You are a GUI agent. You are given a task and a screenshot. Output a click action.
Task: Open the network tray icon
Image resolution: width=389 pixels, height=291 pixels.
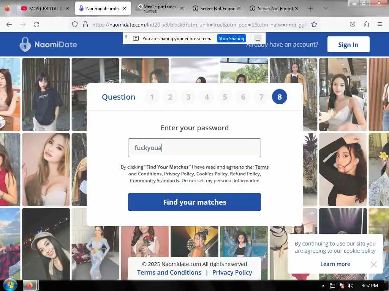point(332,286)
